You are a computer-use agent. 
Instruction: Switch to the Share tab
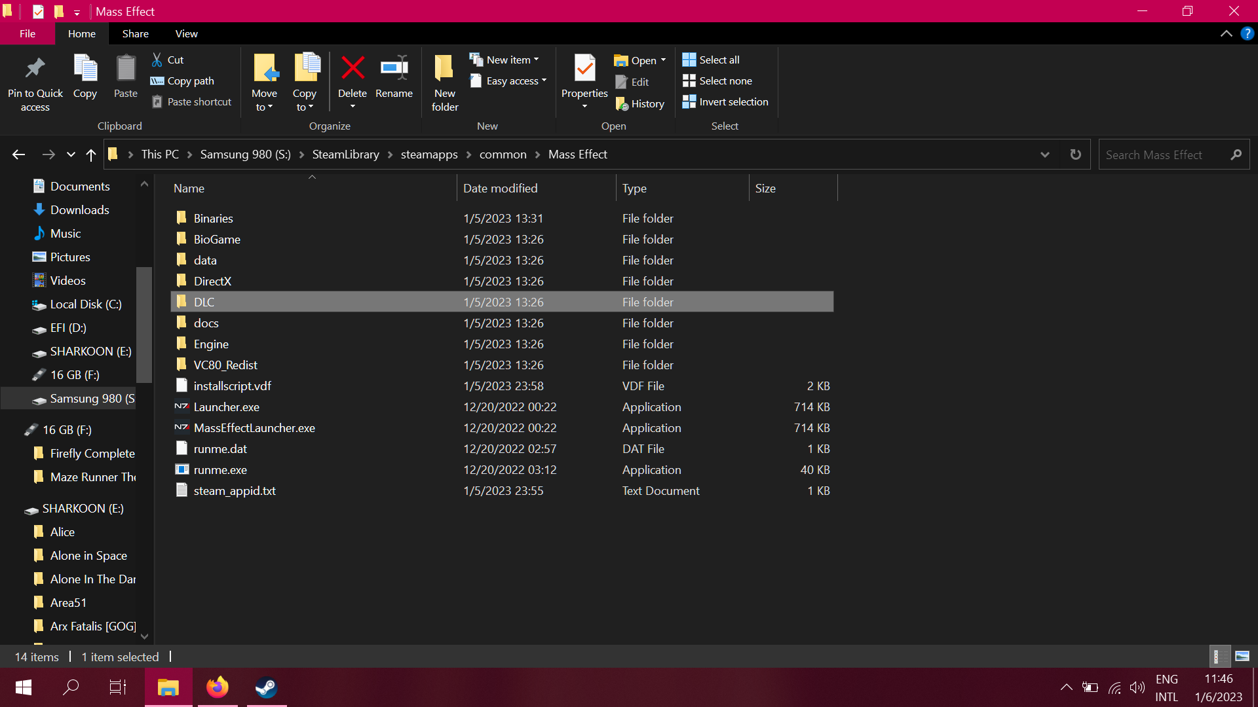(136, 33)
